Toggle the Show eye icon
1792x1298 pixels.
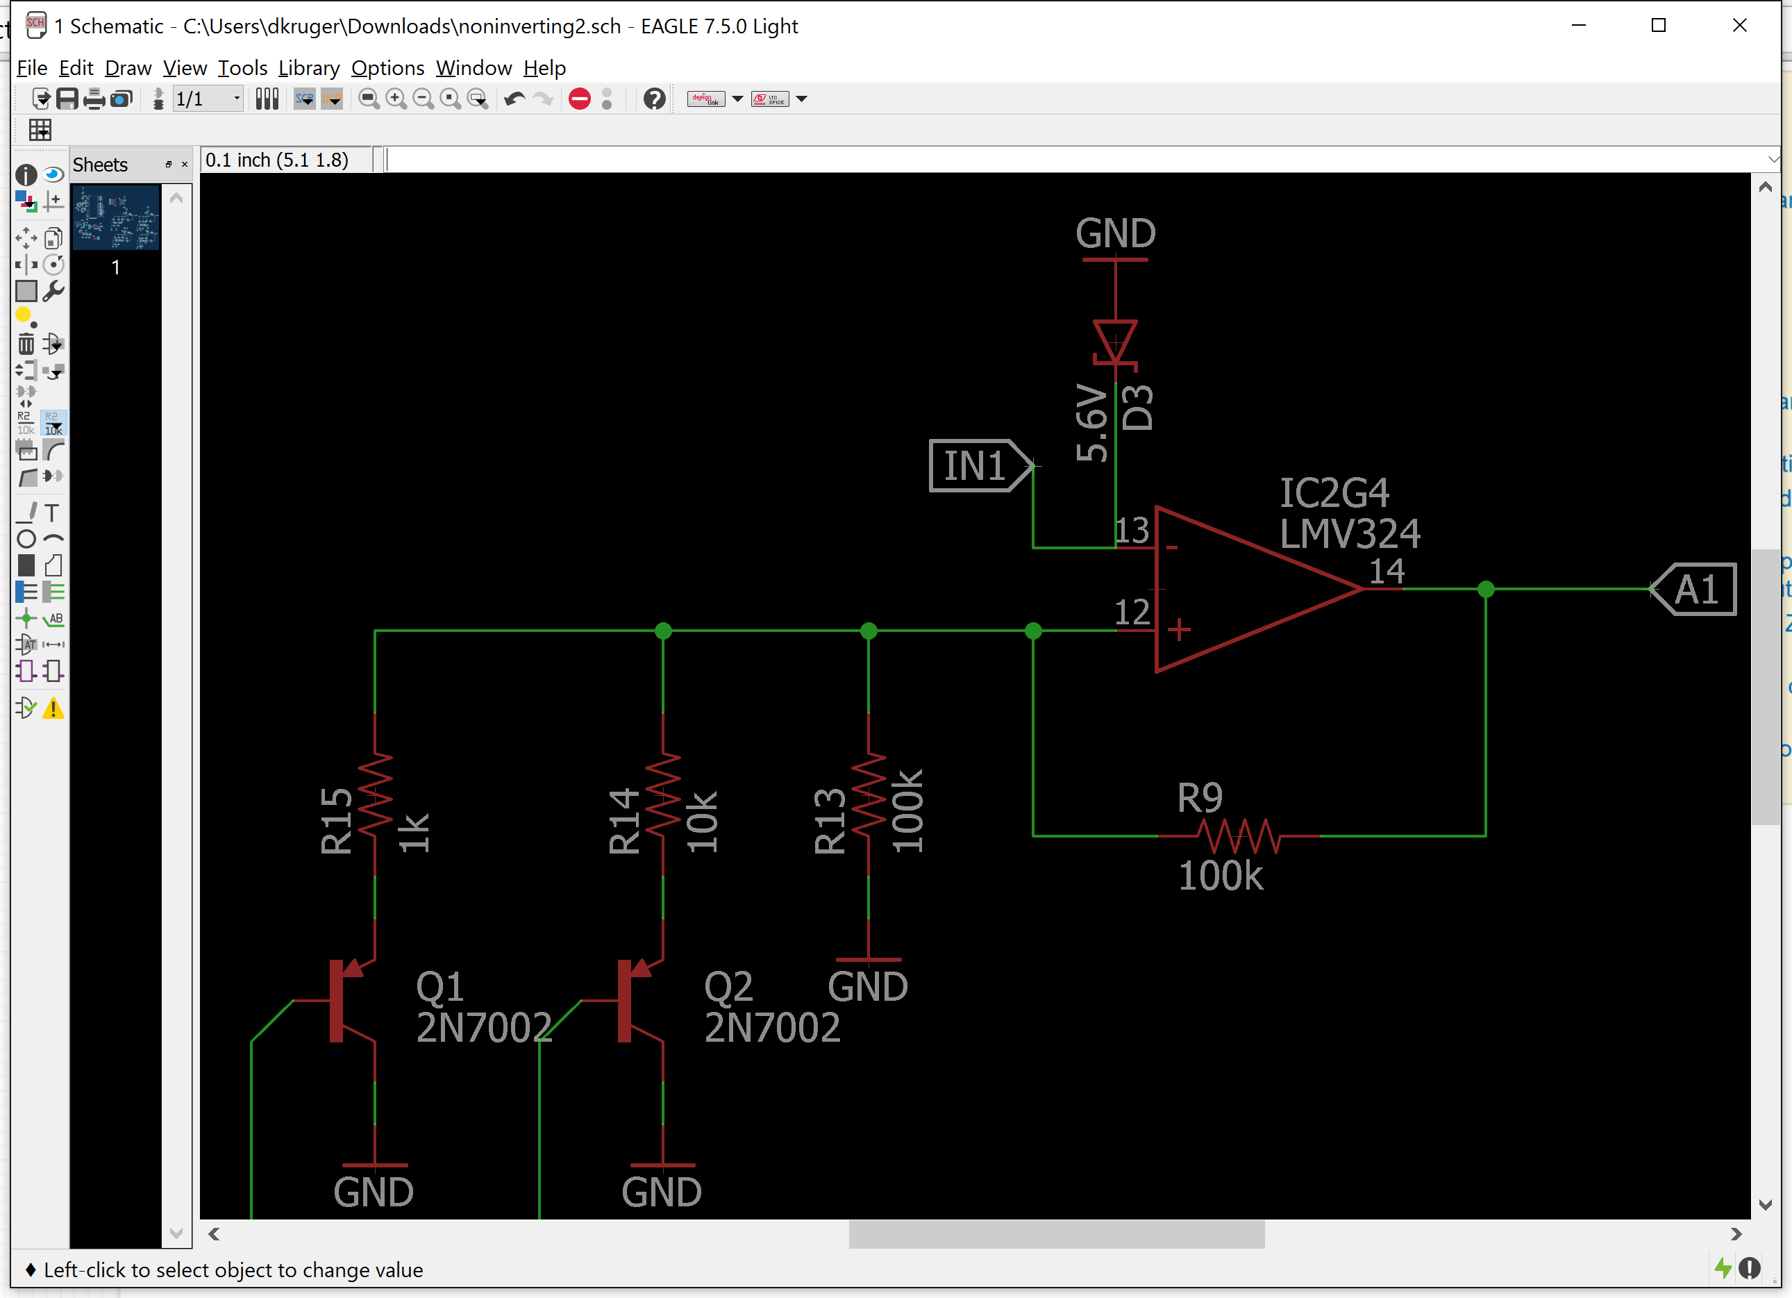pyautogui.click(x=53, y=174)
